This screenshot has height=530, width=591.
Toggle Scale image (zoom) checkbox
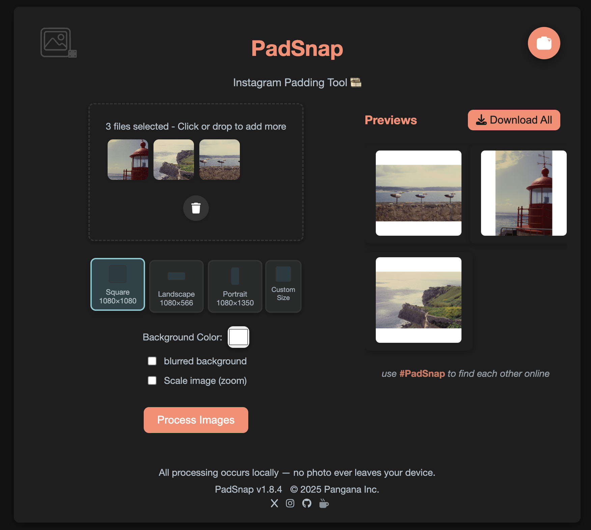(x=152, y=380)
